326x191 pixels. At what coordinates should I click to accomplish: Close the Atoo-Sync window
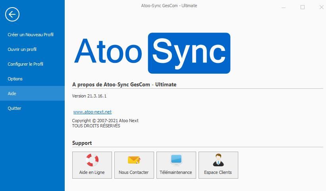pyautogui.click(x=321, y=7)
